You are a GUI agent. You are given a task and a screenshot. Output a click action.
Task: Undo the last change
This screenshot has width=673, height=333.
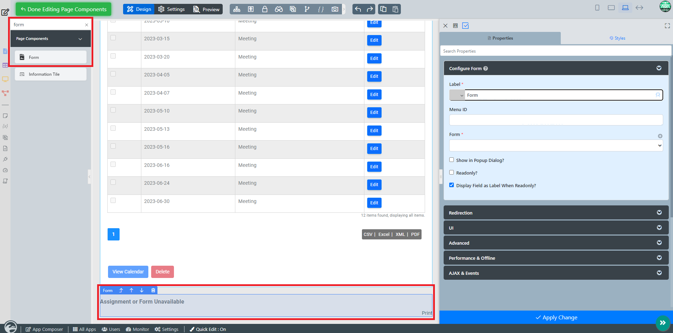click(x=358, y=9)
